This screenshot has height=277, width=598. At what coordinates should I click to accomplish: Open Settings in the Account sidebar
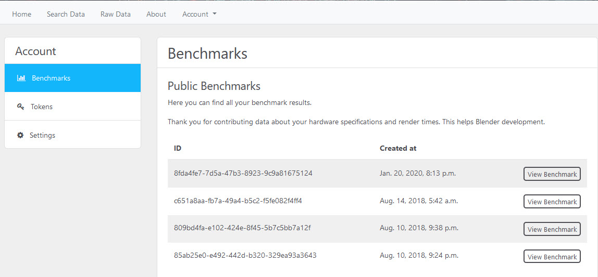coord(72,135)
